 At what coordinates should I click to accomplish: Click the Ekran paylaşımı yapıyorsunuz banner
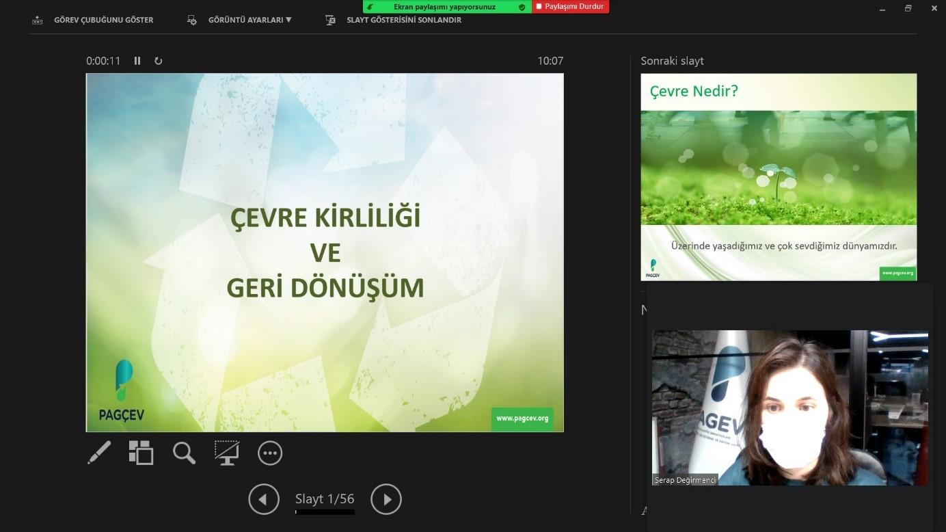point(445,7)
